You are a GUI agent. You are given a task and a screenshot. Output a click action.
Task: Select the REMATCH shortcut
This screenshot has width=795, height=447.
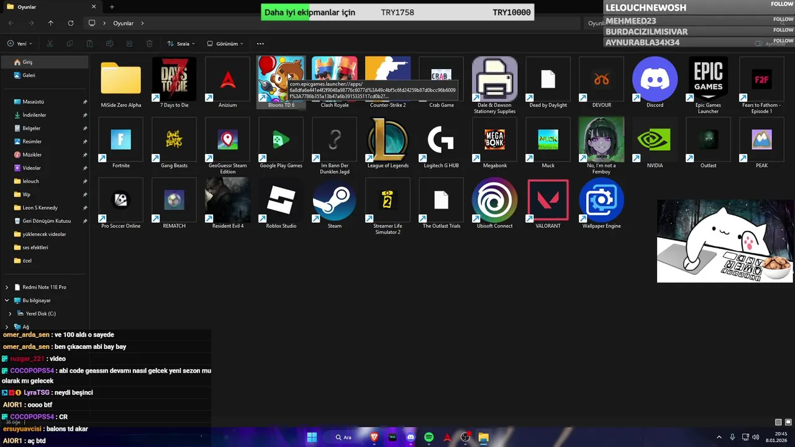pos(175,204)
